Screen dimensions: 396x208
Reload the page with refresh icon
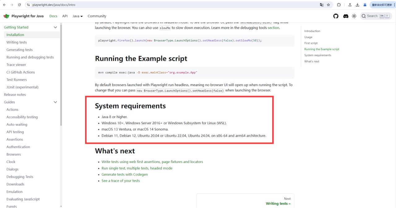tap(19, 5)
